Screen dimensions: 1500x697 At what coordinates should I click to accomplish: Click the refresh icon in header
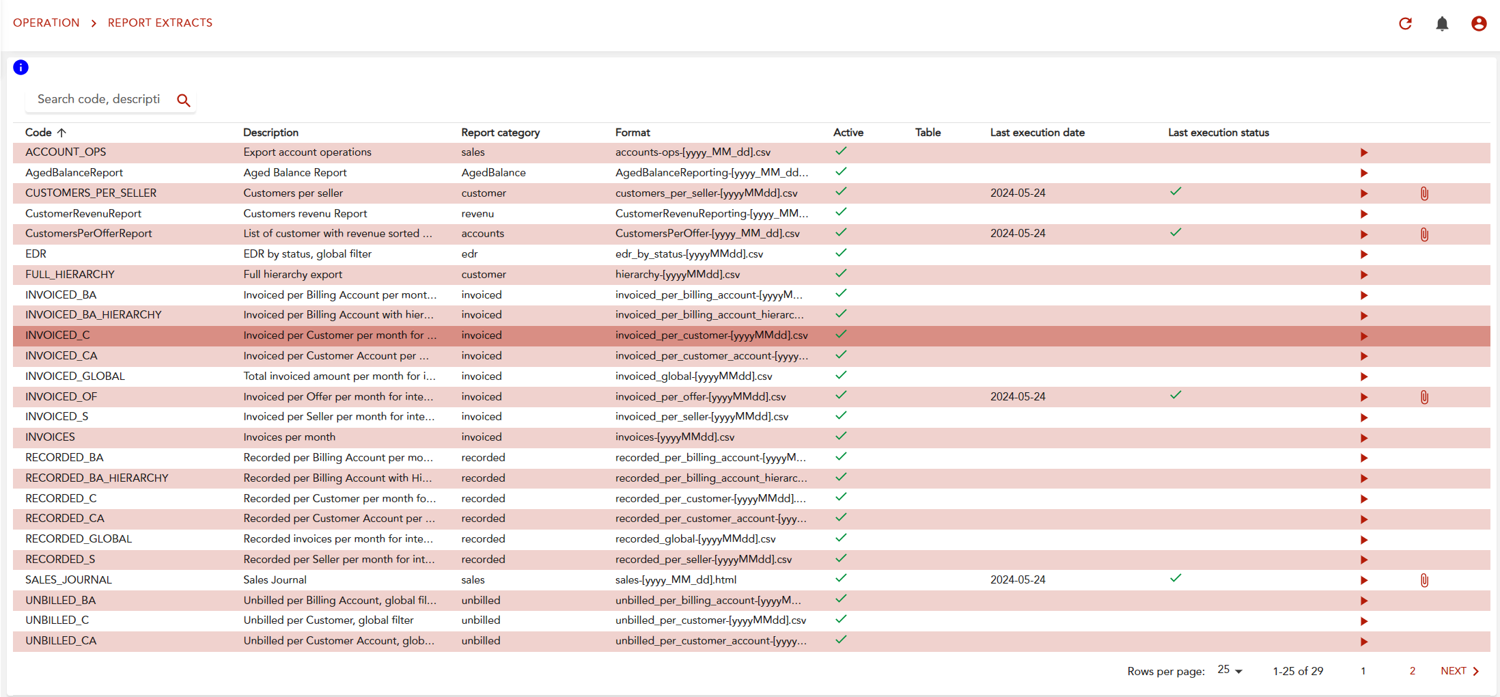(x=1405, y=24)
